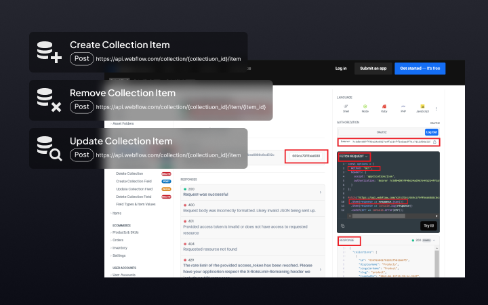Click the Post badge under Remove Collection Item
The height and width of the screenshot is (305, 488).
81,107
